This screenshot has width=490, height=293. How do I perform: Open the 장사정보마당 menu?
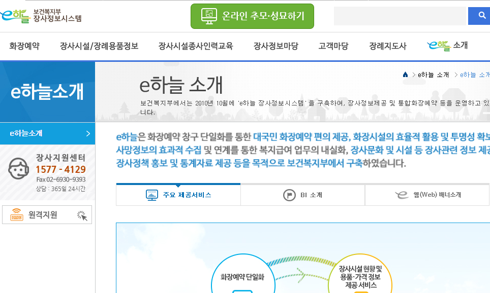click(275, 46)
